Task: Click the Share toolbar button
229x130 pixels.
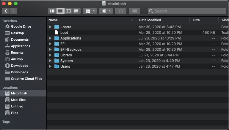Action: pos(121,11)
